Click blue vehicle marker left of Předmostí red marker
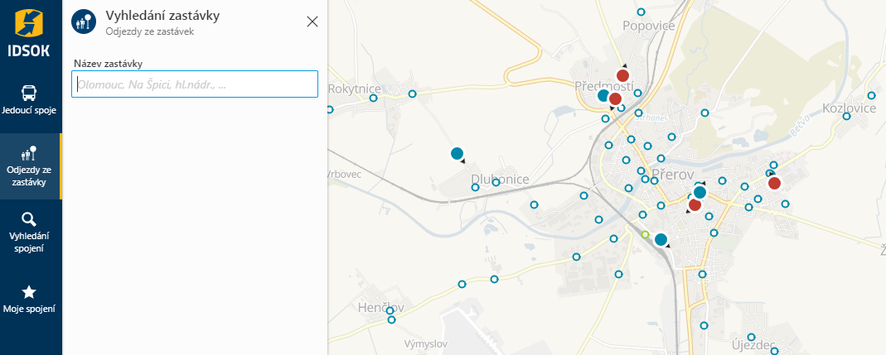This screenshot has width=886, height=355. click(604, 96)
